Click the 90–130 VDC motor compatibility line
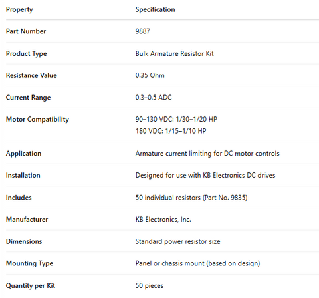Image resolution: width=319 pixels, height=298 pixels. tap(176, 119)
